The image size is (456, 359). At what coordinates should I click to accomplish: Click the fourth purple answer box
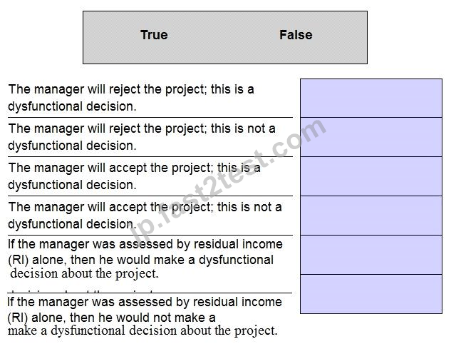[371, 216]
